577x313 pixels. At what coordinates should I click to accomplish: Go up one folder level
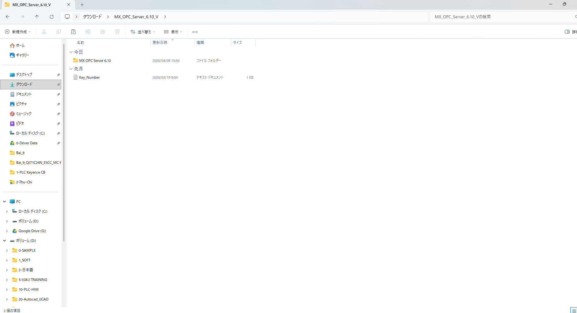point(37,17)
